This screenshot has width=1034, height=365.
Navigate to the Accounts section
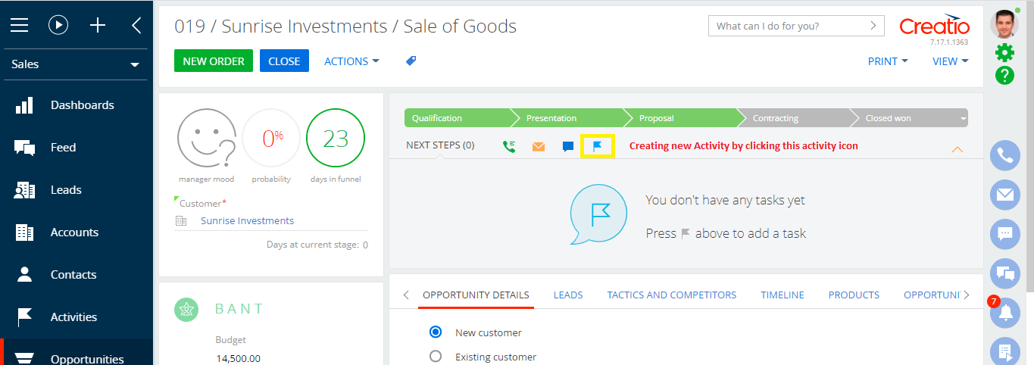pos(74,232)
